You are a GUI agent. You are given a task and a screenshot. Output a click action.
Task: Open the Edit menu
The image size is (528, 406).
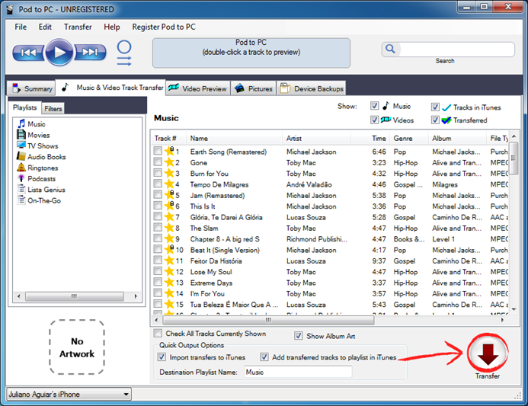point(45,27)
